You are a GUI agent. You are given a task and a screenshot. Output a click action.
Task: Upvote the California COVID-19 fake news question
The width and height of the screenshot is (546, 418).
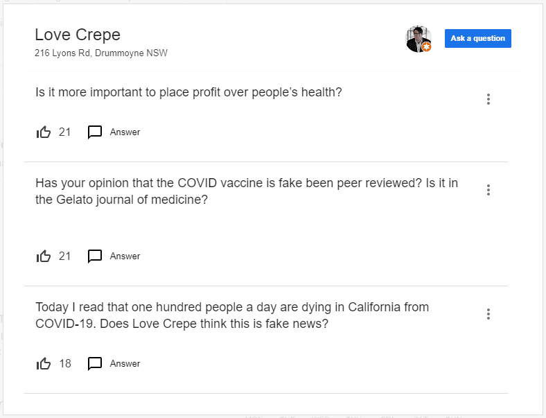44,363
